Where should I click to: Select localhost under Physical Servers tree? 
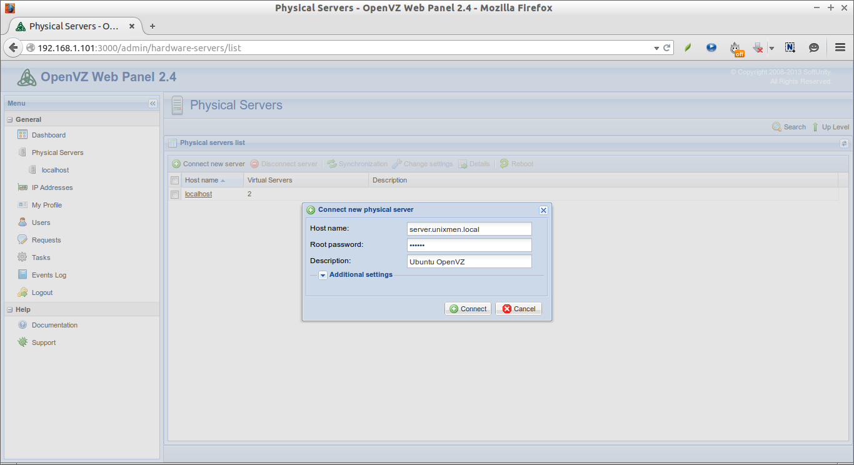[55, 170]
